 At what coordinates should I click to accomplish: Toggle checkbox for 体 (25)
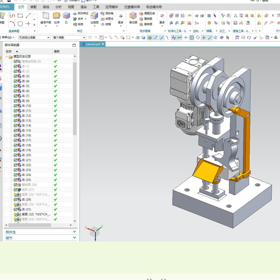[15, 180]
